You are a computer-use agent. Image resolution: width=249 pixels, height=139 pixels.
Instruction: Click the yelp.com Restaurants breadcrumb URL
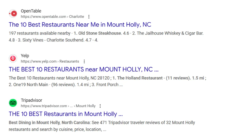point(50,61)
